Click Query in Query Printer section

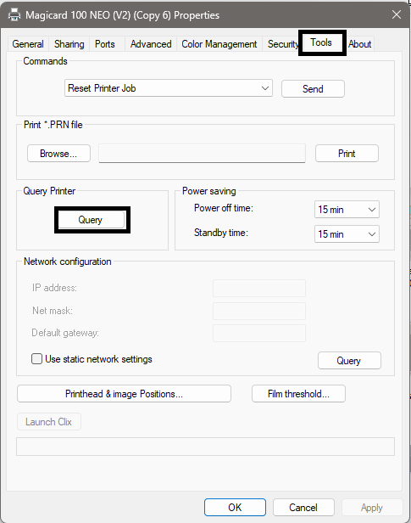tap(92, 220)
